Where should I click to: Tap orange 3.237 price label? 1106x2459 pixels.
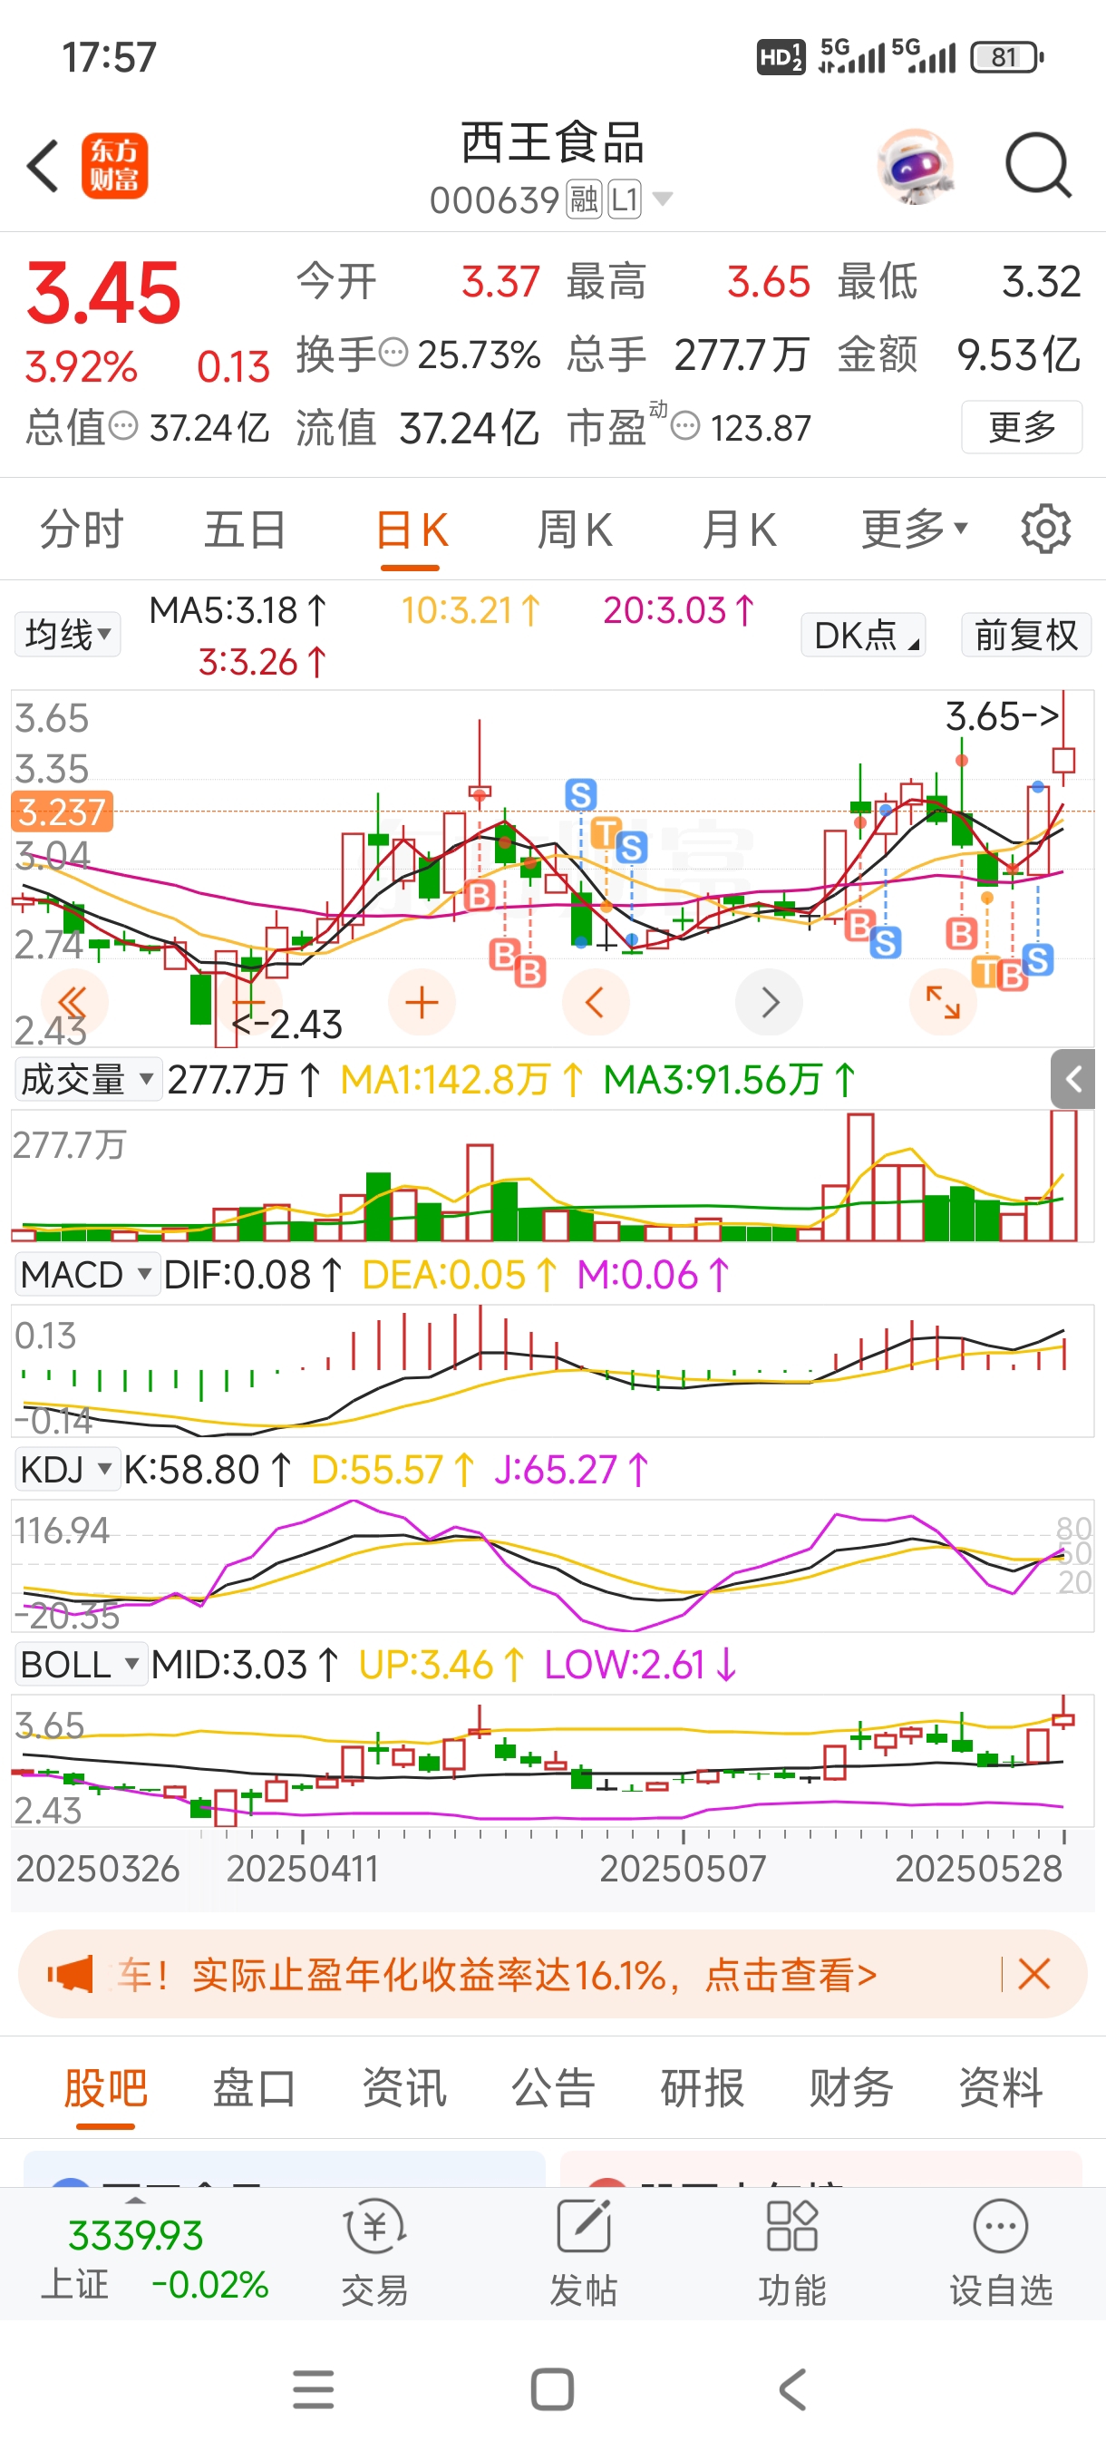pyautogui.click(x=62, y=812)
